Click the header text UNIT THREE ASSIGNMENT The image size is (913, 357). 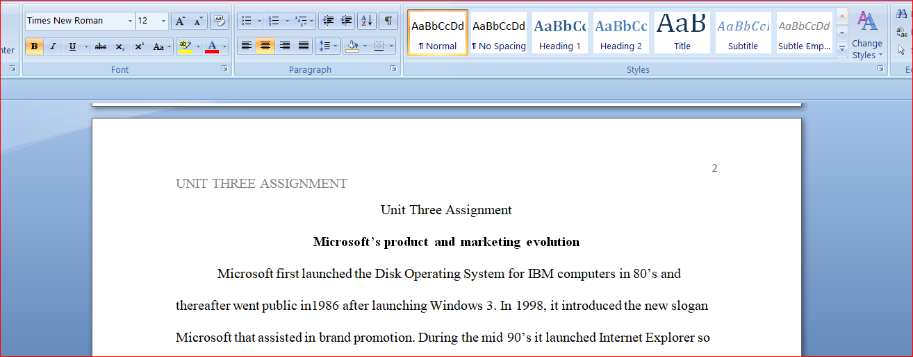(x=261, y=184)
